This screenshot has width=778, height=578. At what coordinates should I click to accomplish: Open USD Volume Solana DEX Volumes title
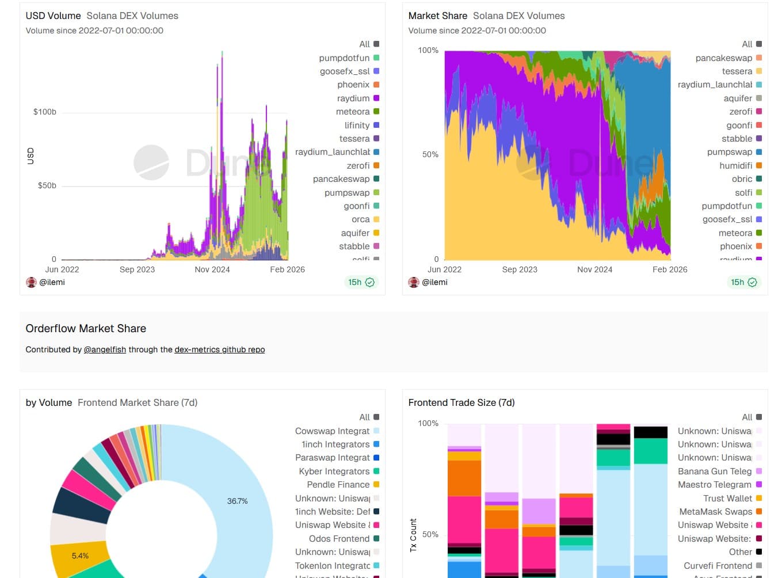(102, 16)
